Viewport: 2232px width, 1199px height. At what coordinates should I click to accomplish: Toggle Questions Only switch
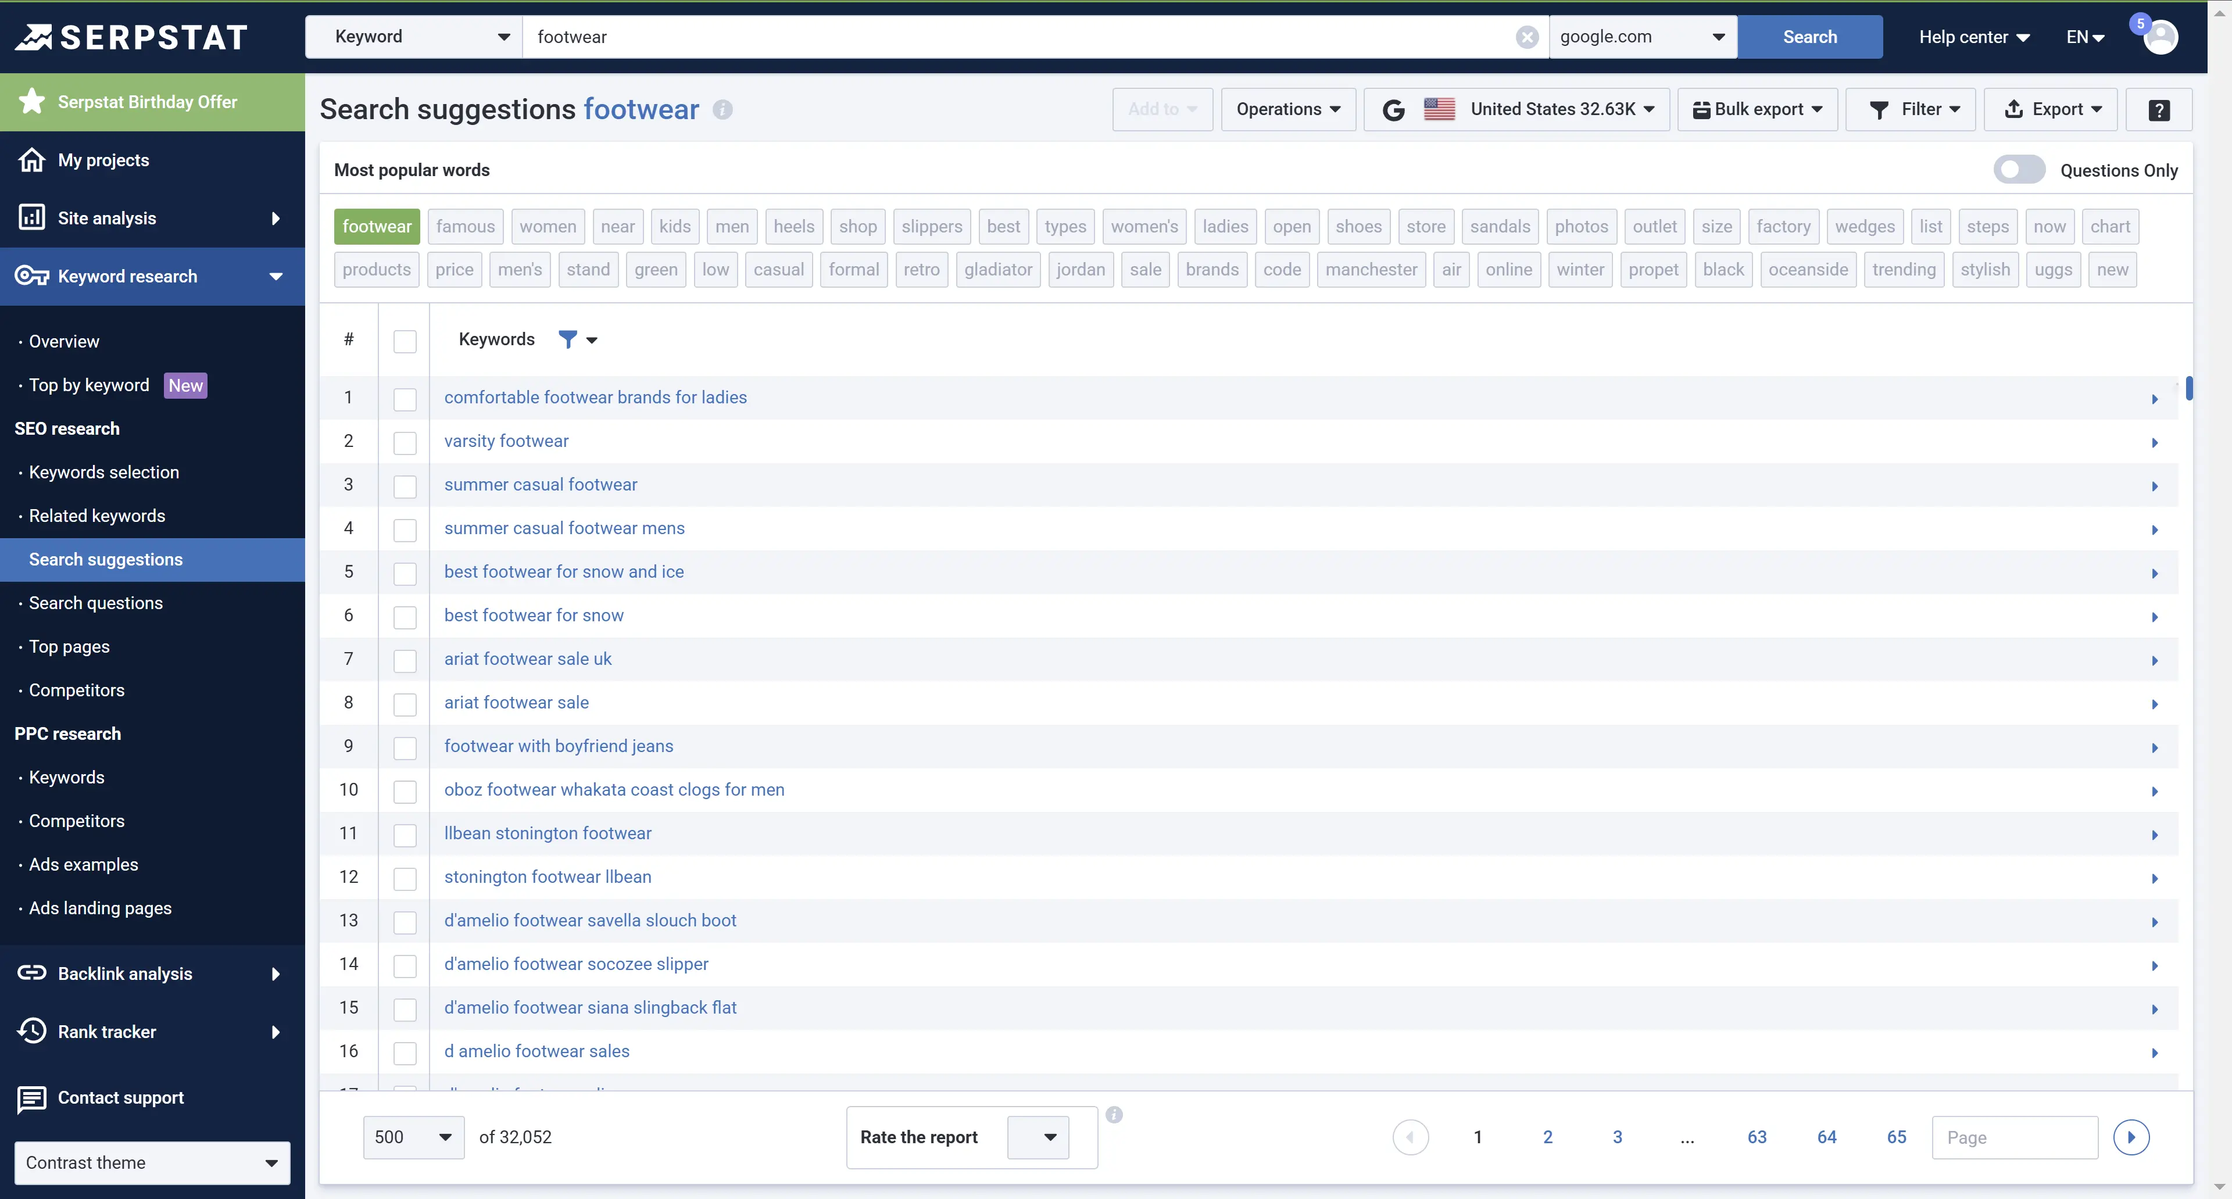tap(2019, 170)
